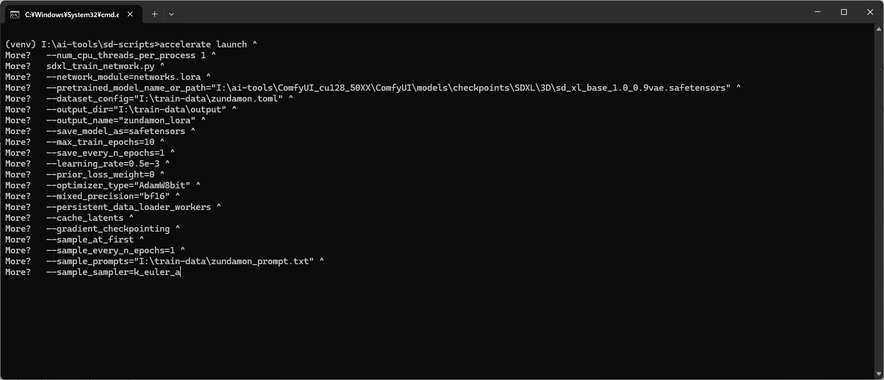Click the cmd icon on the tab
The width and height of the screenshot is (884, 380).
[x=15, y=14]
